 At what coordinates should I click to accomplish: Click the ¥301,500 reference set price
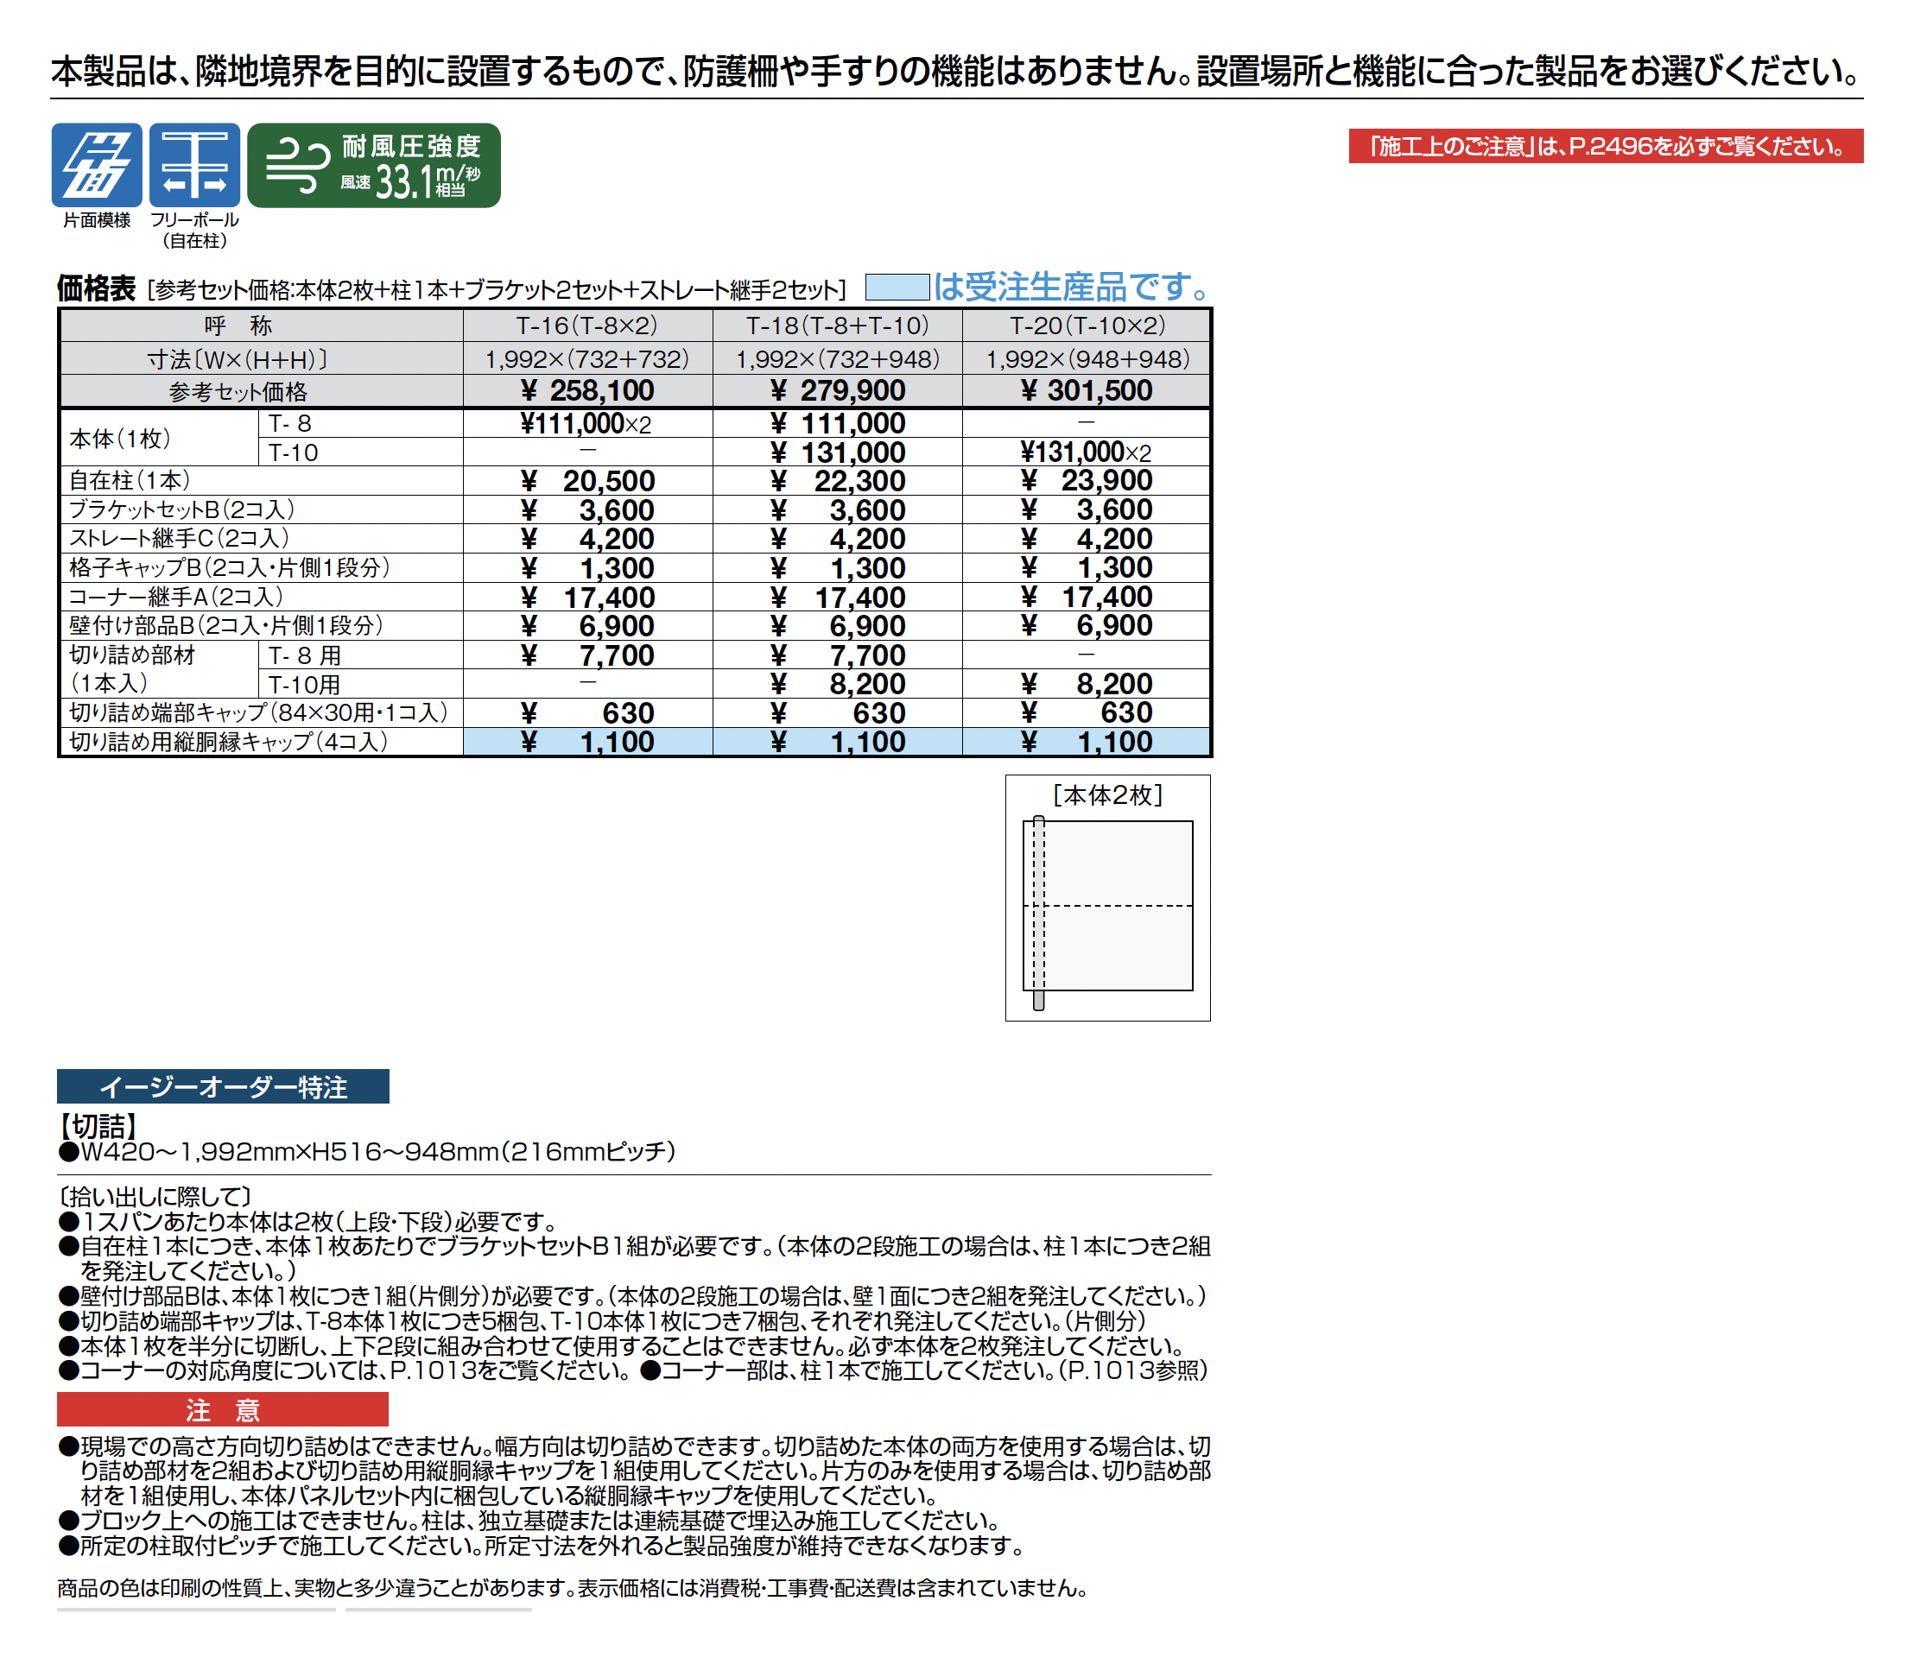click(1087, 391)
